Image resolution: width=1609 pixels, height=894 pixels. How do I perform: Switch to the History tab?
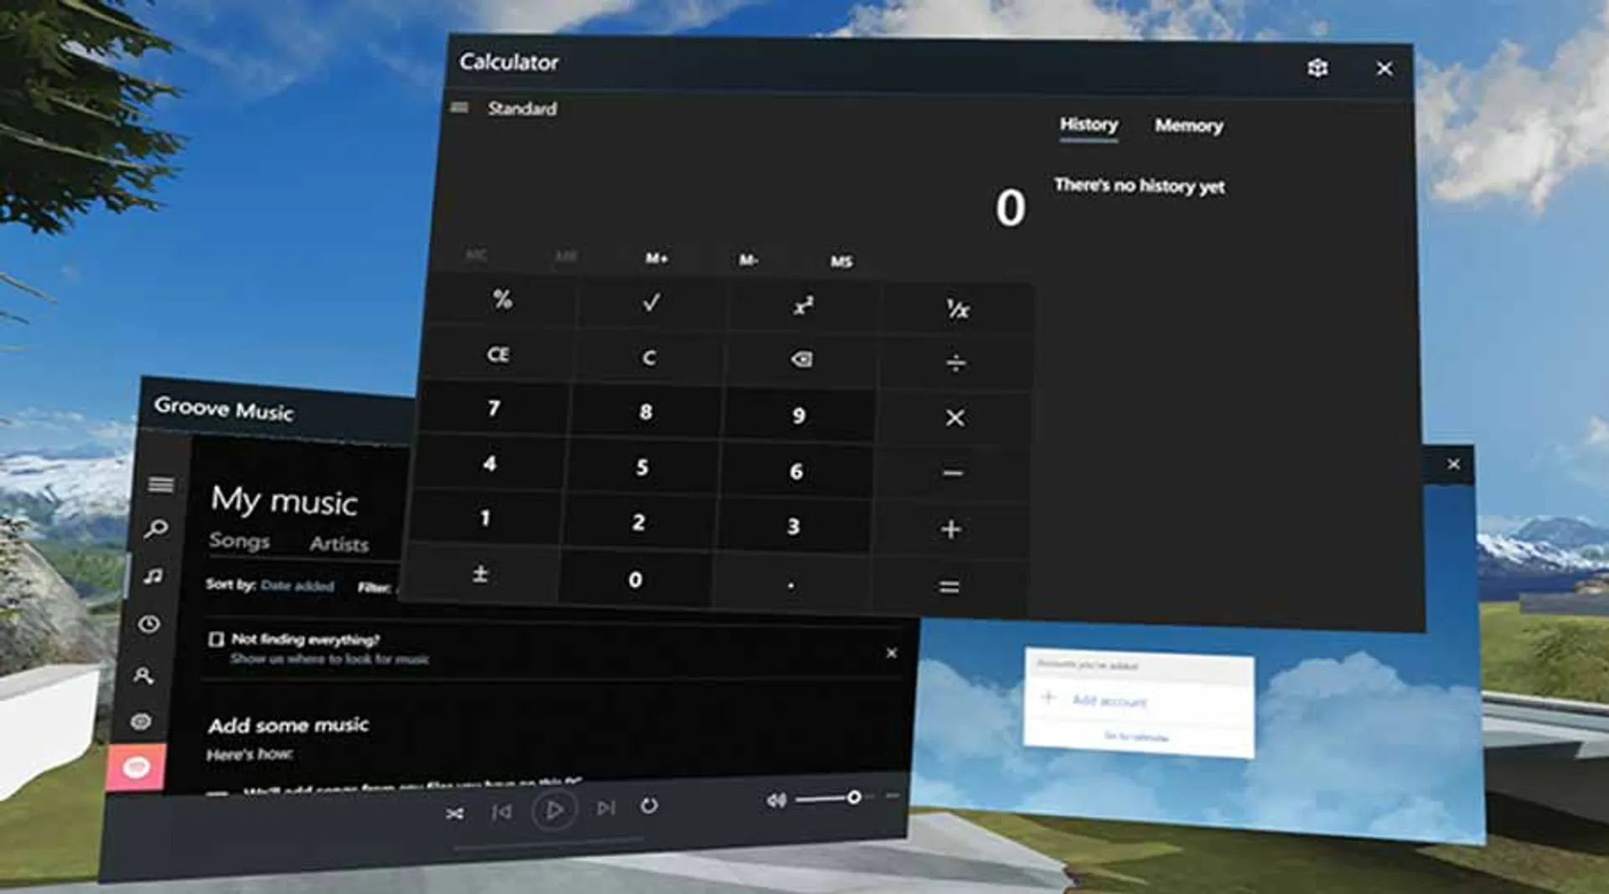tap(1089, 125)
